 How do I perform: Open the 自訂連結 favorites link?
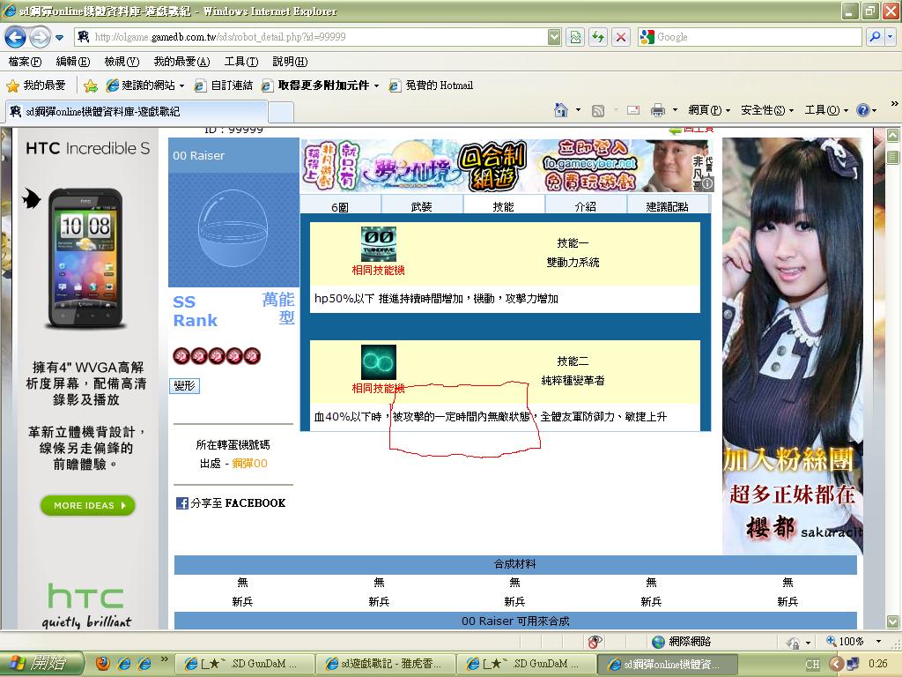[x=224, y=86]
